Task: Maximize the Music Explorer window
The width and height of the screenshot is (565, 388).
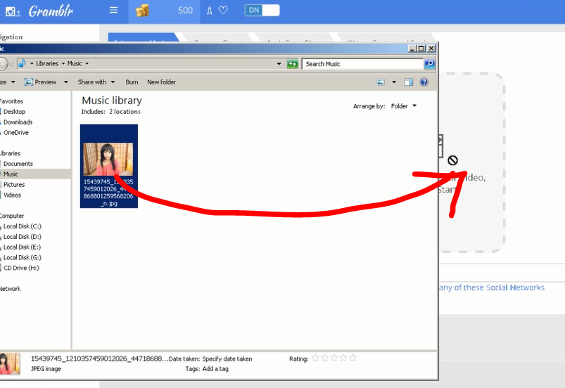Action: tap(421, 48)
